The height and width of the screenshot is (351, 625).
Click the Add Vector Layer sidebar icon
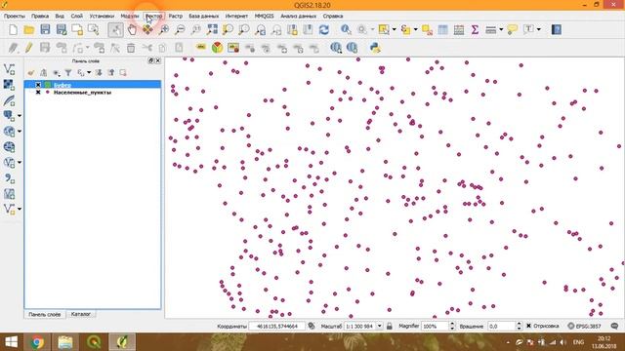tap(9, 69)
